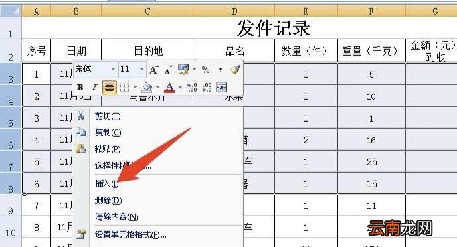Click the 数量(件) header cell
457x247 pixels.
coord(306,50)
